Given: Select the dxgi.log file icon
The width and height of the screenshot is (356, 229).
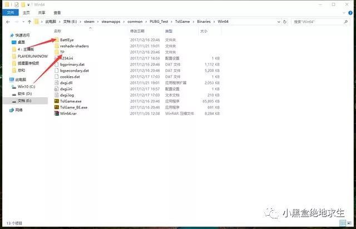Looking at the screenshot, I should coord(57,95).
